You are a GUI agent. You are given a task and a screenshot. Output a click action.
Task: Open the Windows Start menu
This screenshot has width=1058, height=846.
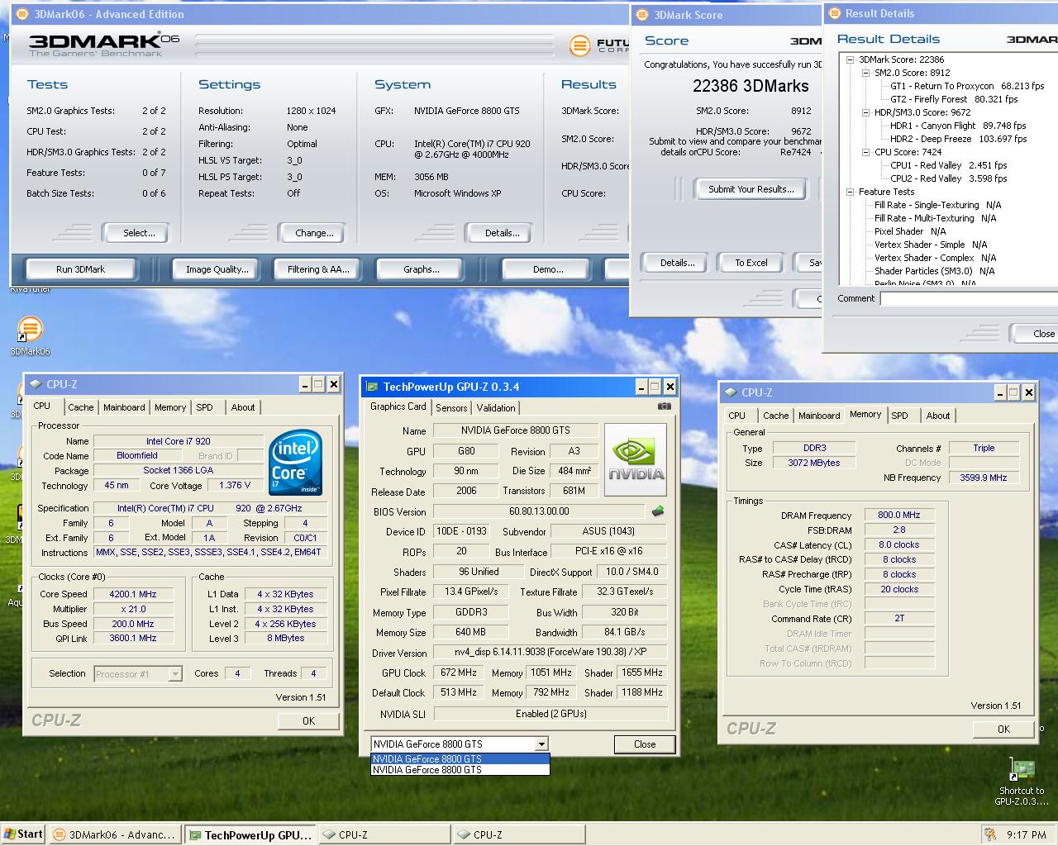tap(23, 834)
